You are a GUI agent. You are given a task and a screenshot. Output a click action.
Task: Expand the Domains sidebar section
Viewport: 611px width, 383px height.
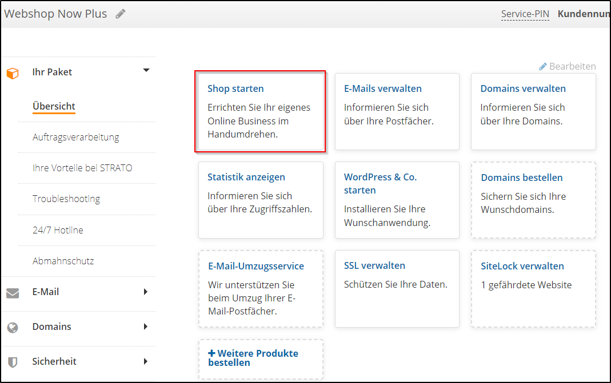[x=147, y=326]
